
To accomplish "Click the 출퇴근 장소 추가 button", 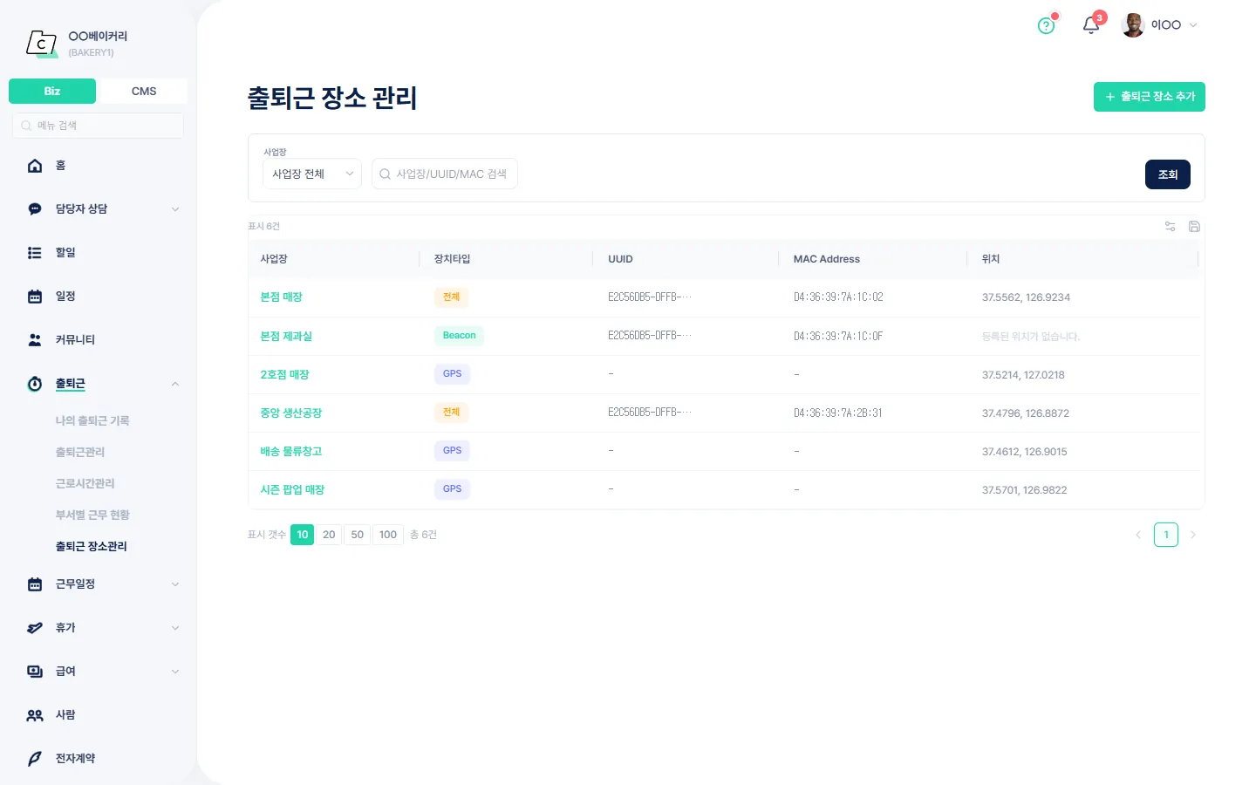I will click(x=1150, y=97).
